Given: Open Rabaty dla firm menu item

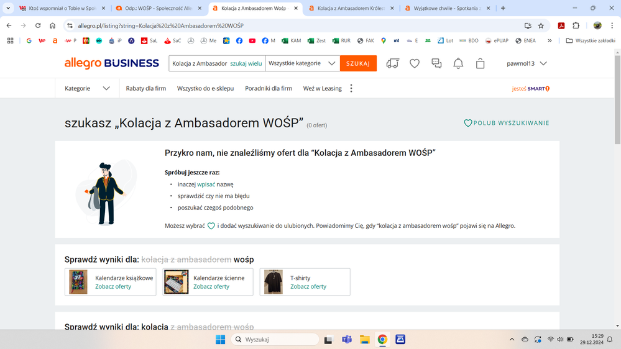Looking at the screenshot, I should pos(145,88).
